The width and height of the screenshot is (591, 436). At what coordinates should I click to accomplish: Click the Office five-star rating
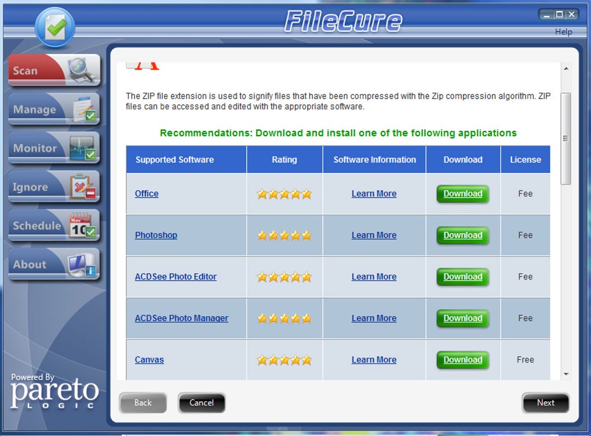coord(284,194)
